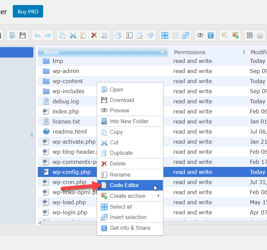
Task: Choose Rename from the context menu
Action: coord(130,175)
